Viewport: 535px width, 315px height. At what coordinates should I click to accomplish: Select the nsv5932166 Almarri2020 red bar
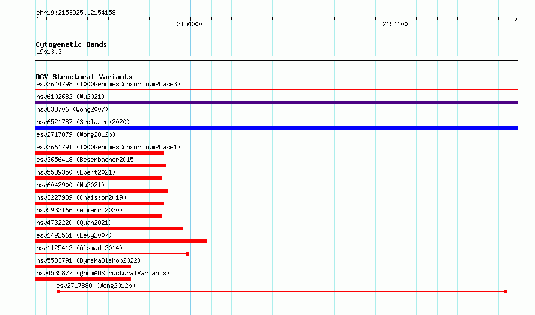pyautogui.click(x=99, y=216)
